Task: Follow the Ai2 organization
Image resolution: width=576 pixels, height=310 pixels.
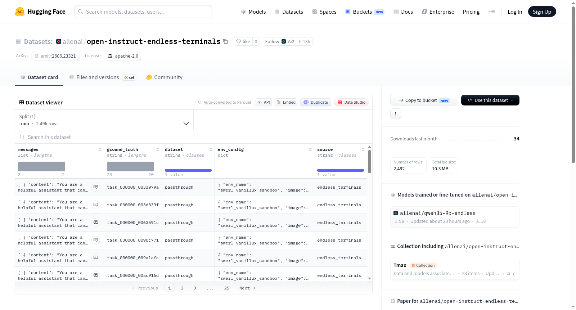Action: [280, 41]
